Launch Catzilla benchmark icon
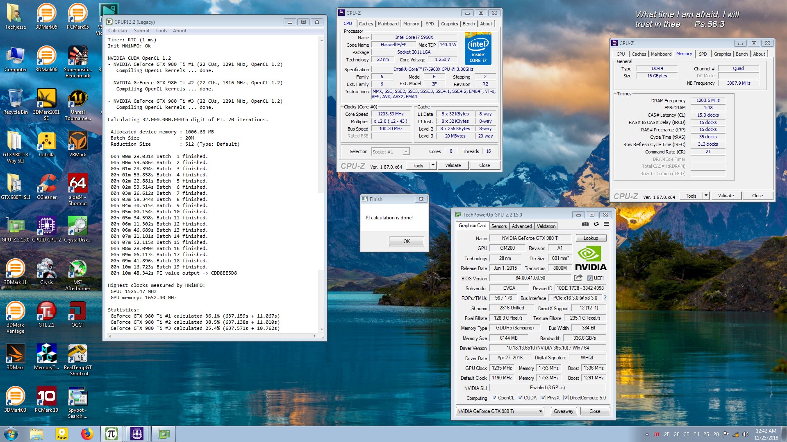Image resolution: width=787 pixels, height=442 pixels. [x=46, y=144]
